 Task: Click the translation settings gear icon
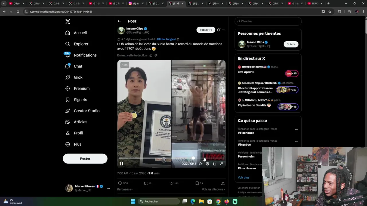point(178,39)
